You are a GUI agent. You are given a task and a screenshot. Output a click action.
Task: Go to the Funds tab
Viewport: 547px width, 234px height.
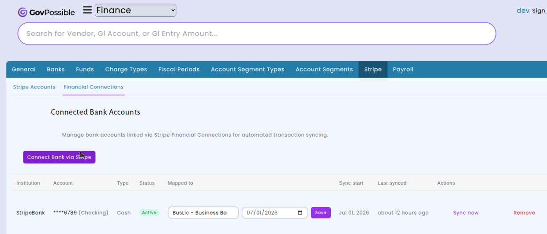[85, 69]
